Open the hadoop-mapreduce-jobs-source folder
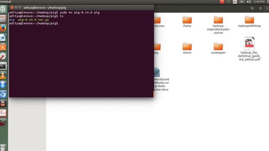Screen dimensions: 269x151 coord(218,25)
